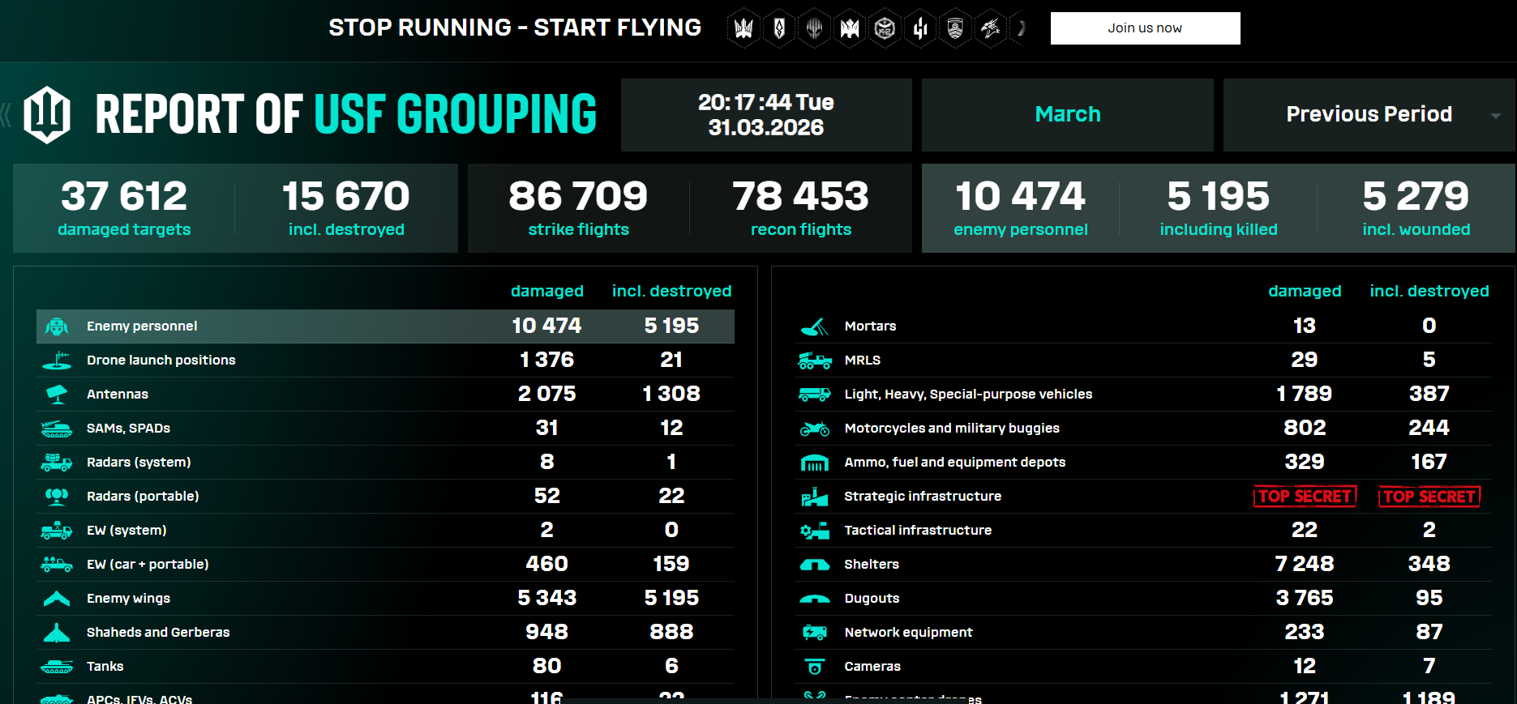The height and width of the screenshot is (704, 1517).
Task: Click the Enemy wings damaged value 5 343
Action: coord(547,598)
